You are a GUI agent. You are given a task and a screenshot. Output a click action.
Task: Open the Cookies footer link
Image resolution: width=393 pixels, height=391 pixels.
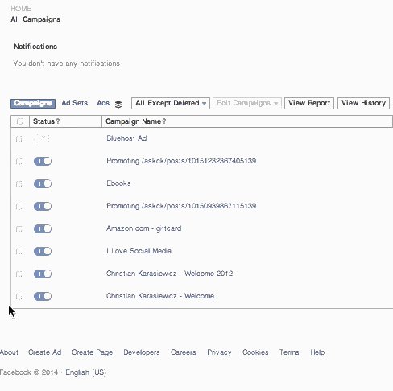point(255,352)
